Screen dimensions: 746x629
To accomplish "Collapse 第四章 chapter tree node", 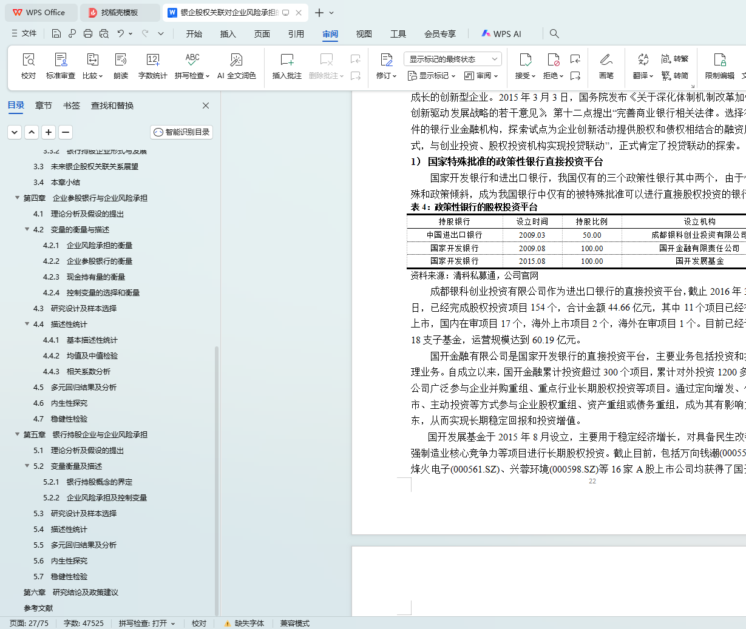I will point(17,198).
